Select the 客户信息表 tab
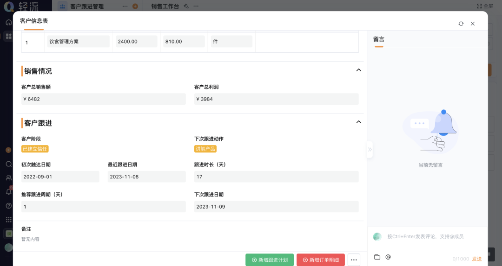The height and width of the screenshot is (266, 502). pos(34,21)
